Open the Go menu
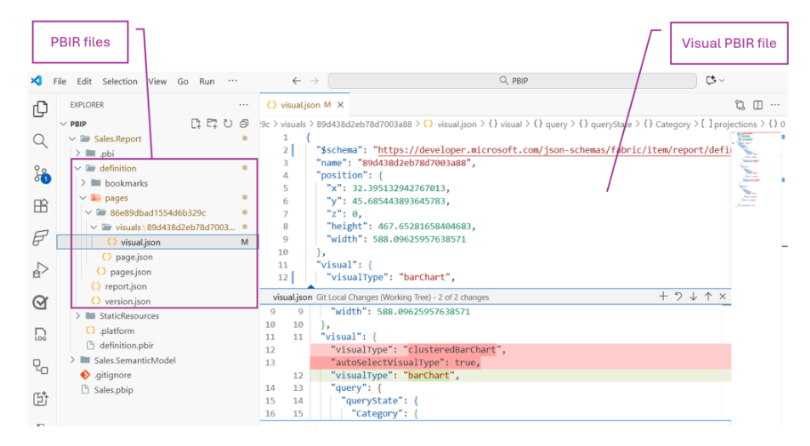This screenshot has width=810, height=446. pyautogui.click(x=182, y=81)
